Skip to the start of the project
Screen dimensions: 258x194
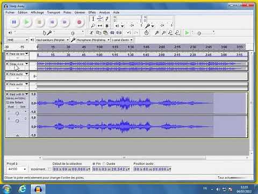pos(52,22)
